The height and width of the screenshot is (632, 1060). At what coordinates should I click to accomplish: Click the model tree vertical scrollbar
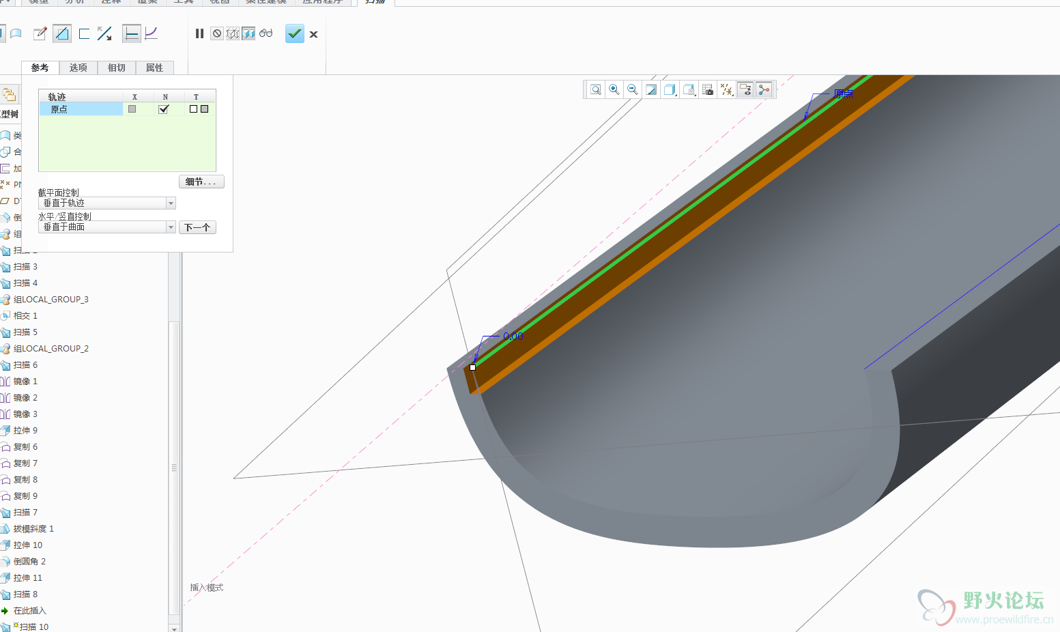174,468
